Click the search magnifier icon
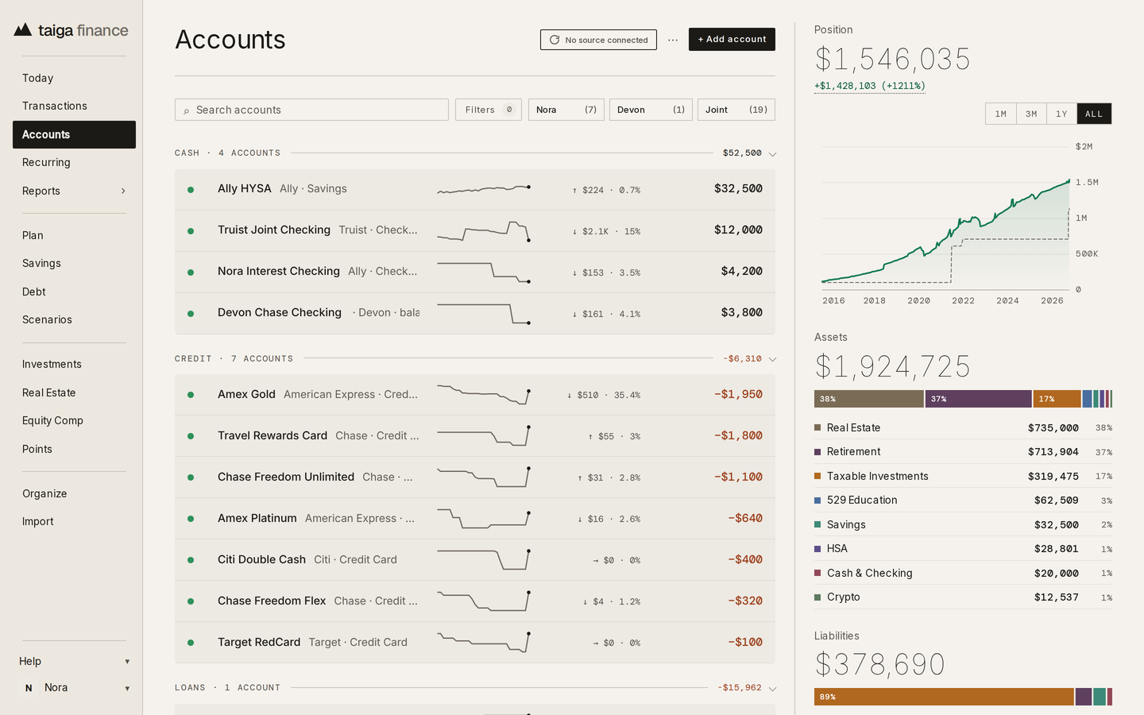Viewport: 1144px width, 715px height. point(187,110)
